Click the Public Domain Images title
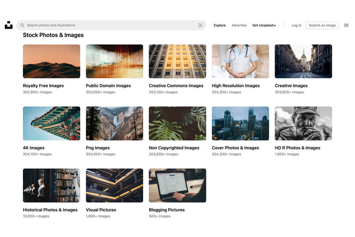 click(x=108, y=86)
